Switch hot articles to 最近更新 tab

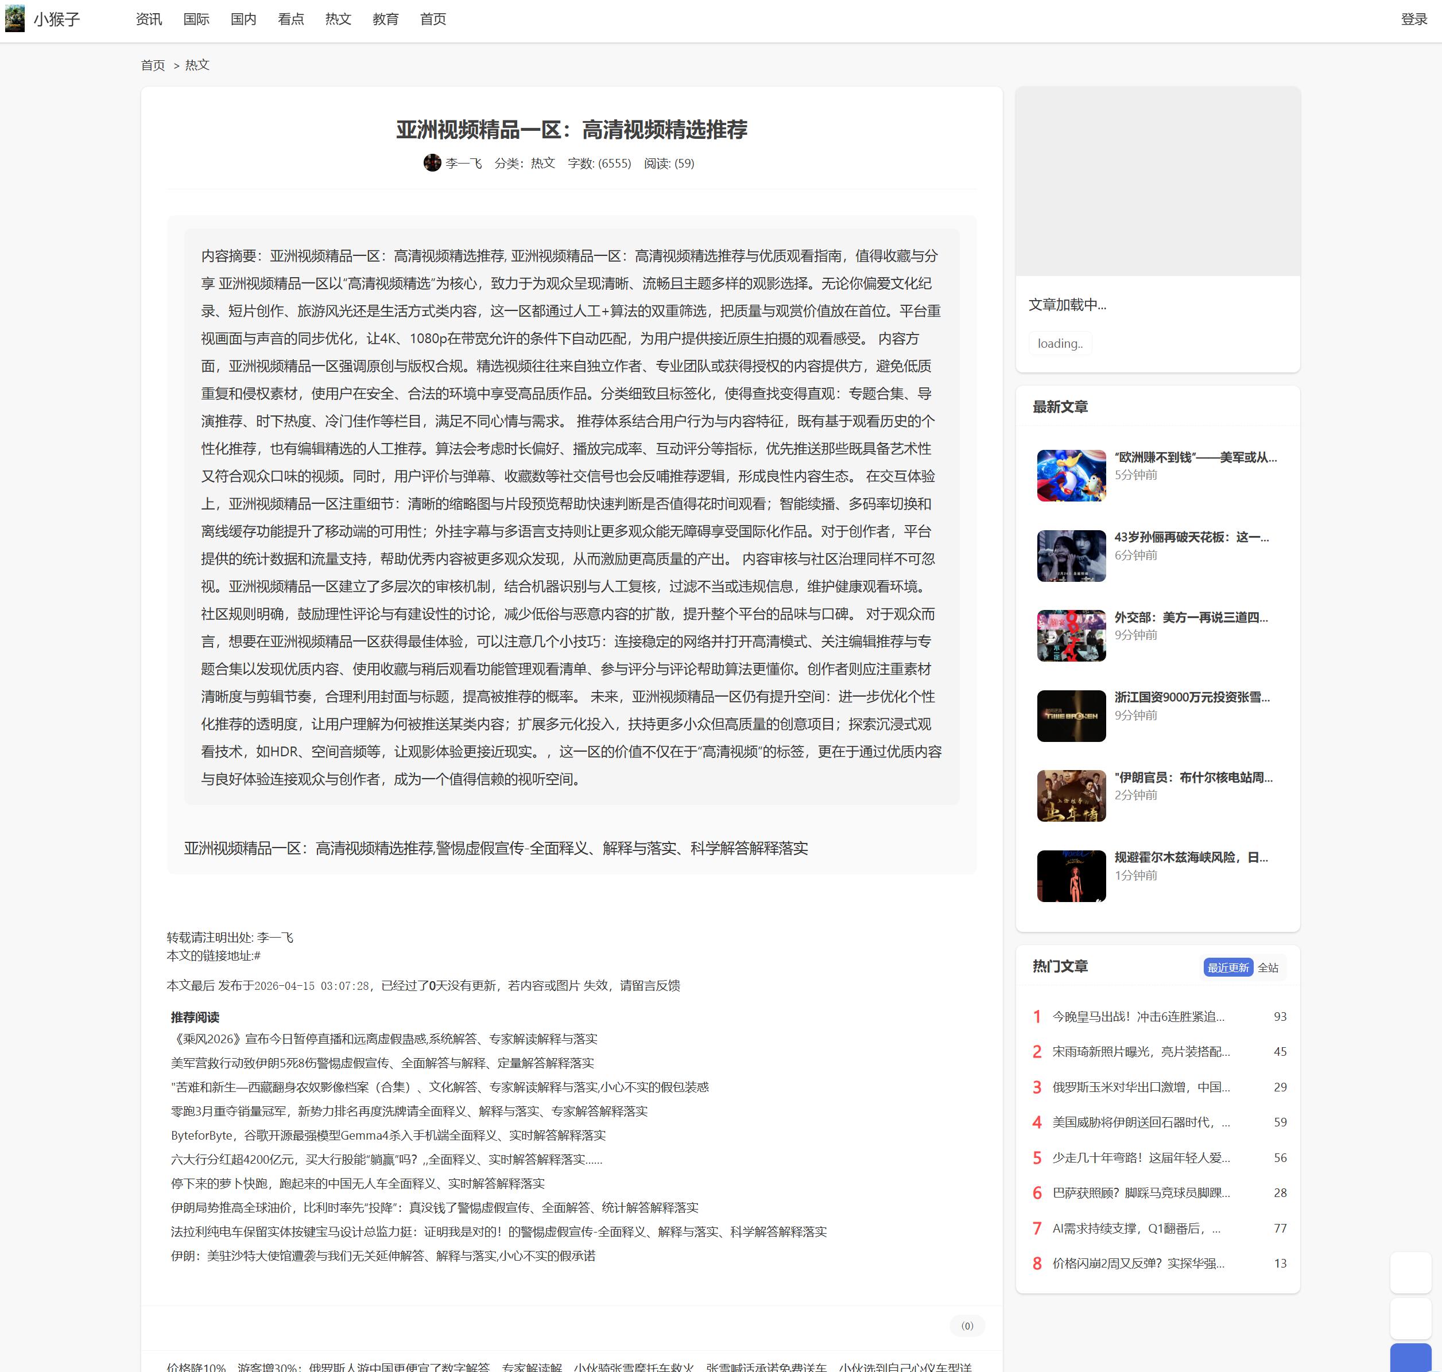coord(1228,967)
